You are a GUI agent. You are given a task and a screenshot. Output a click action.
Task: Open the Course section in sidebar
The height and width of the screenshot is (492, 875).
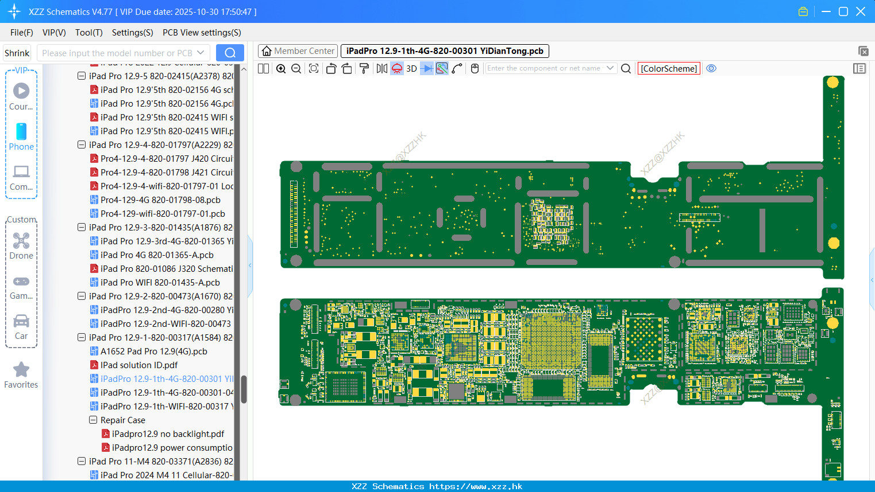[21, 96]
